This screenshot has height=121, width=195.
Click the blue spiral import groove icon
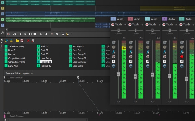6,41
